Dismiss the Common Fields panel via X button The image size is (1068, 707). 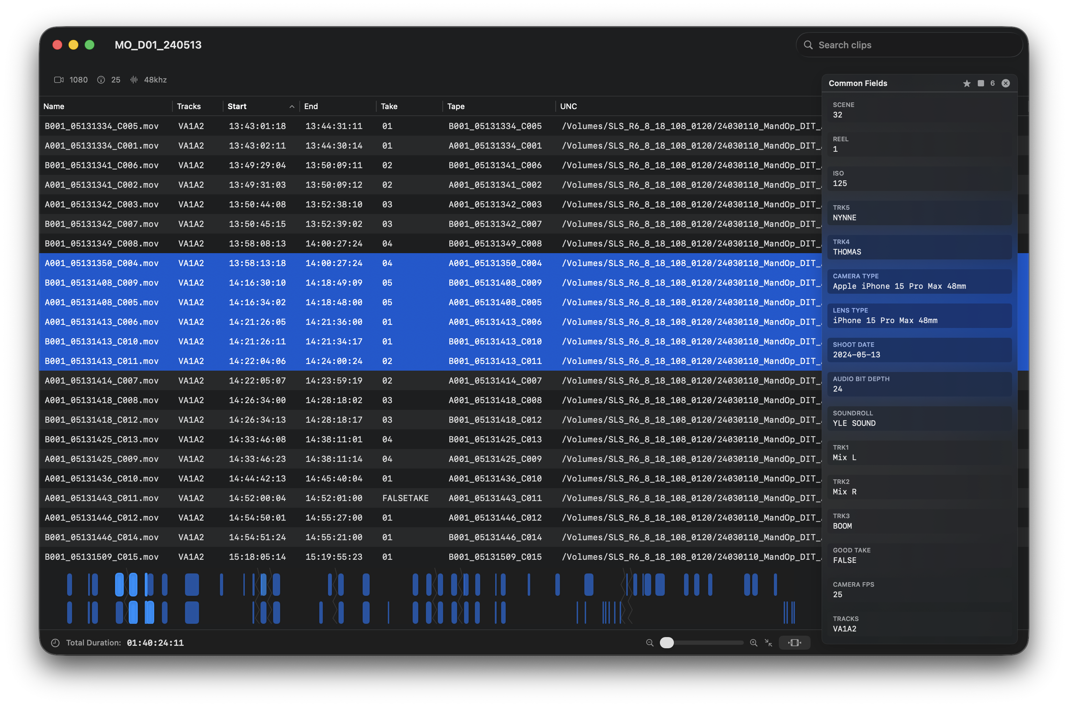pyautogui.click(x=1006, y=84)
